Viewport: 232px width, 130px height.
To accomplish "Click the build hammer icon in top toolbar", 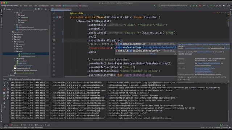I will [155, 6].
